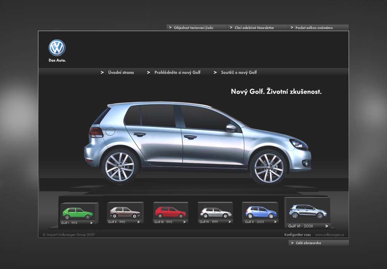Pick the silver Golf IV 1999 thumbnail
Viewport: 387px width, 269px height.
click(x=216, y=213)
